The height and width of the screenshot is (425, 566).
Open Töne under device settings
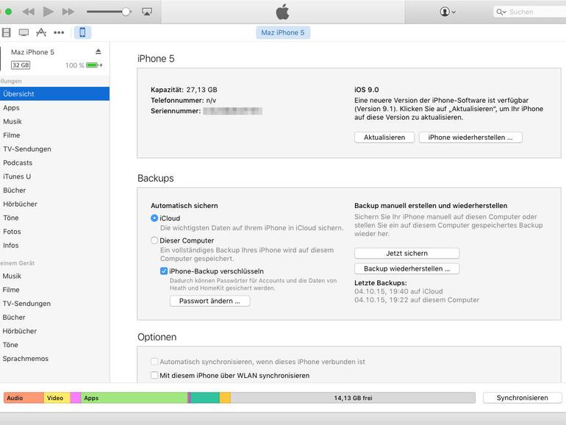coord(54,218)
